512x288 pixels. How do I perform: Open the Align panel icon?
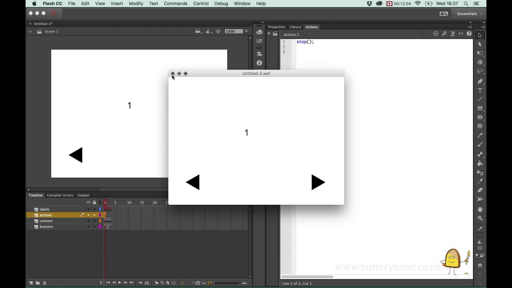259,54
